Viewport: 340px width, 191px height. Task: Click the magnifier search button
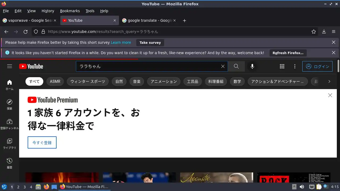(236, 66)
